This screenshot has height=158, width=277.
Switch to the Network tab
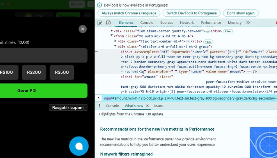(186, 23)
